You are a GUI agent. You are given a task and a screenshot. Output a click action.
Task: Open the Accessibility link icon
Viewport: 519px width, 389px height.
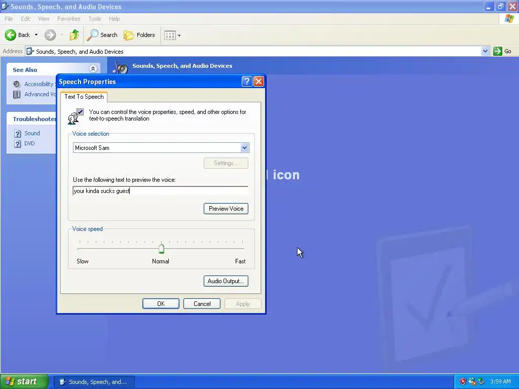(17, 85)
